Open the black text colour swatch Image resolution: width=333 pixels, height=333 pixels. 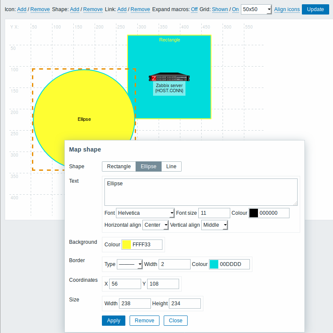(x=253, y=213)
